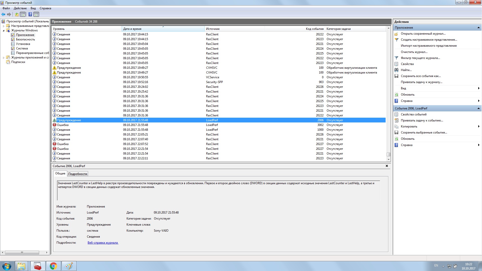Image resolution: width=482 pixels, height=271 pixels.
Task: Click the blue Help question-mark toolbar icon
Action: [30, 14]
